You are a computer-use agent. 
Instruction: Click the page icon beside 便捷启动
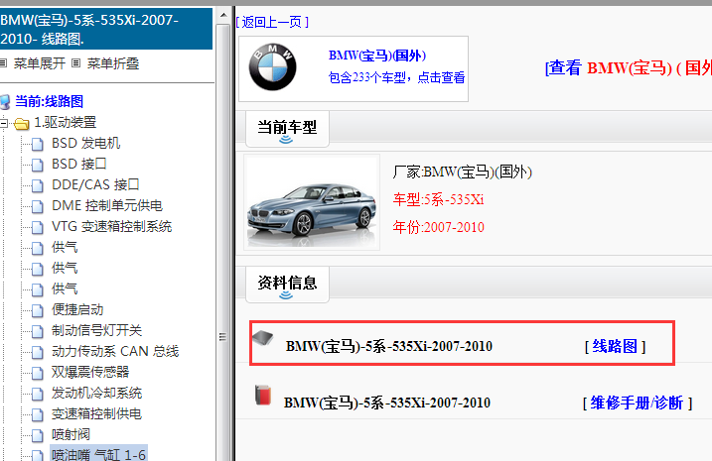click(38, 310)
